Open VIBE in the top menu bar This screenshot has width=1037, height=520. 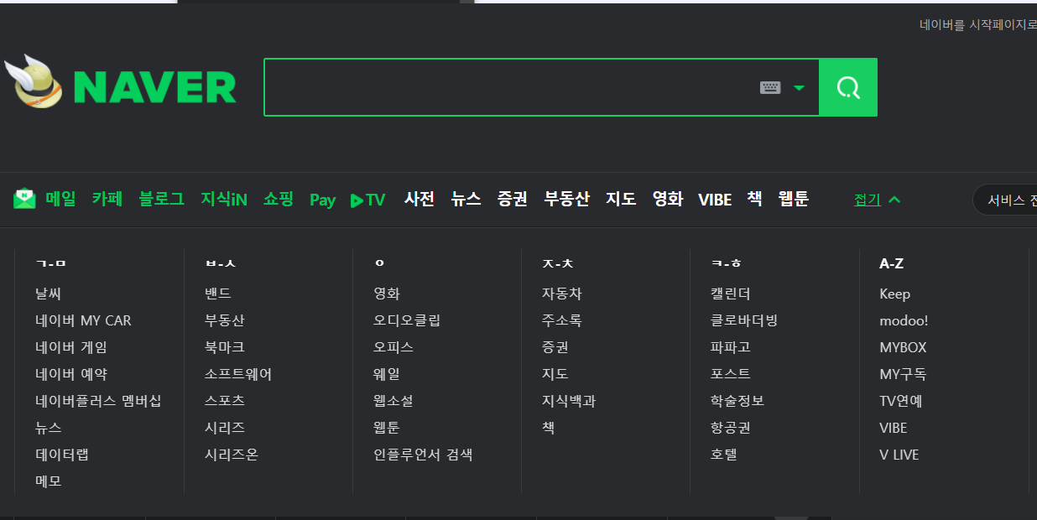click(x=715, y=200)
